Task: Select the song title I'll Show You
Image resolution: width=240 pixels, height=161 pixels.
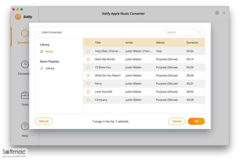Action: (x=103, y=67)
